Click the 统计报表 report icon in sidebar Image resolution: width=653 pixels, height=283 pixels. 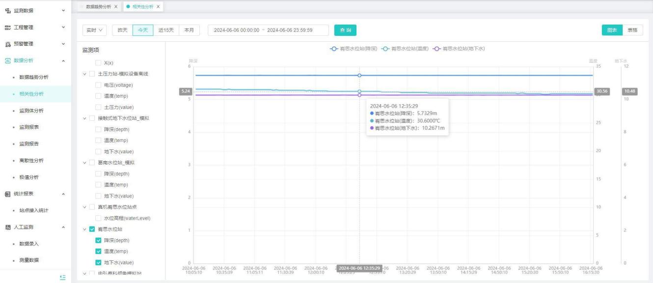(7, 194)
